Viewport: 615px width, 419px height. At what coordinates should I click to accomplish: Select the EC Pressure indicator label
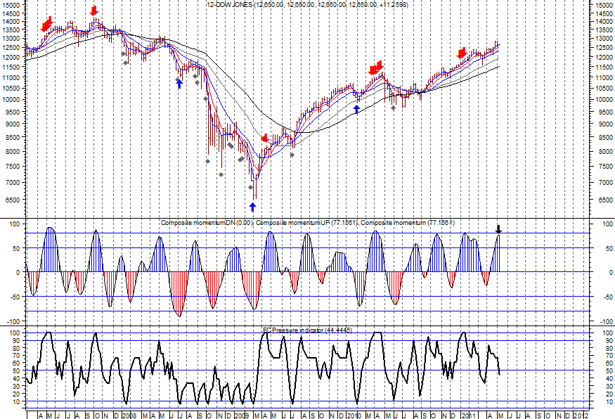(307, 330)
